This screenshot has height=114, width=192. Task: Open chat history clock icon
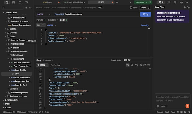pos(188,7)
